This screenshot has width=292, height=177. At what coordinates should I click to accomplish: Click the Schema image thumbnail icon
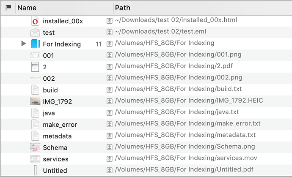[x=35, y=147]
